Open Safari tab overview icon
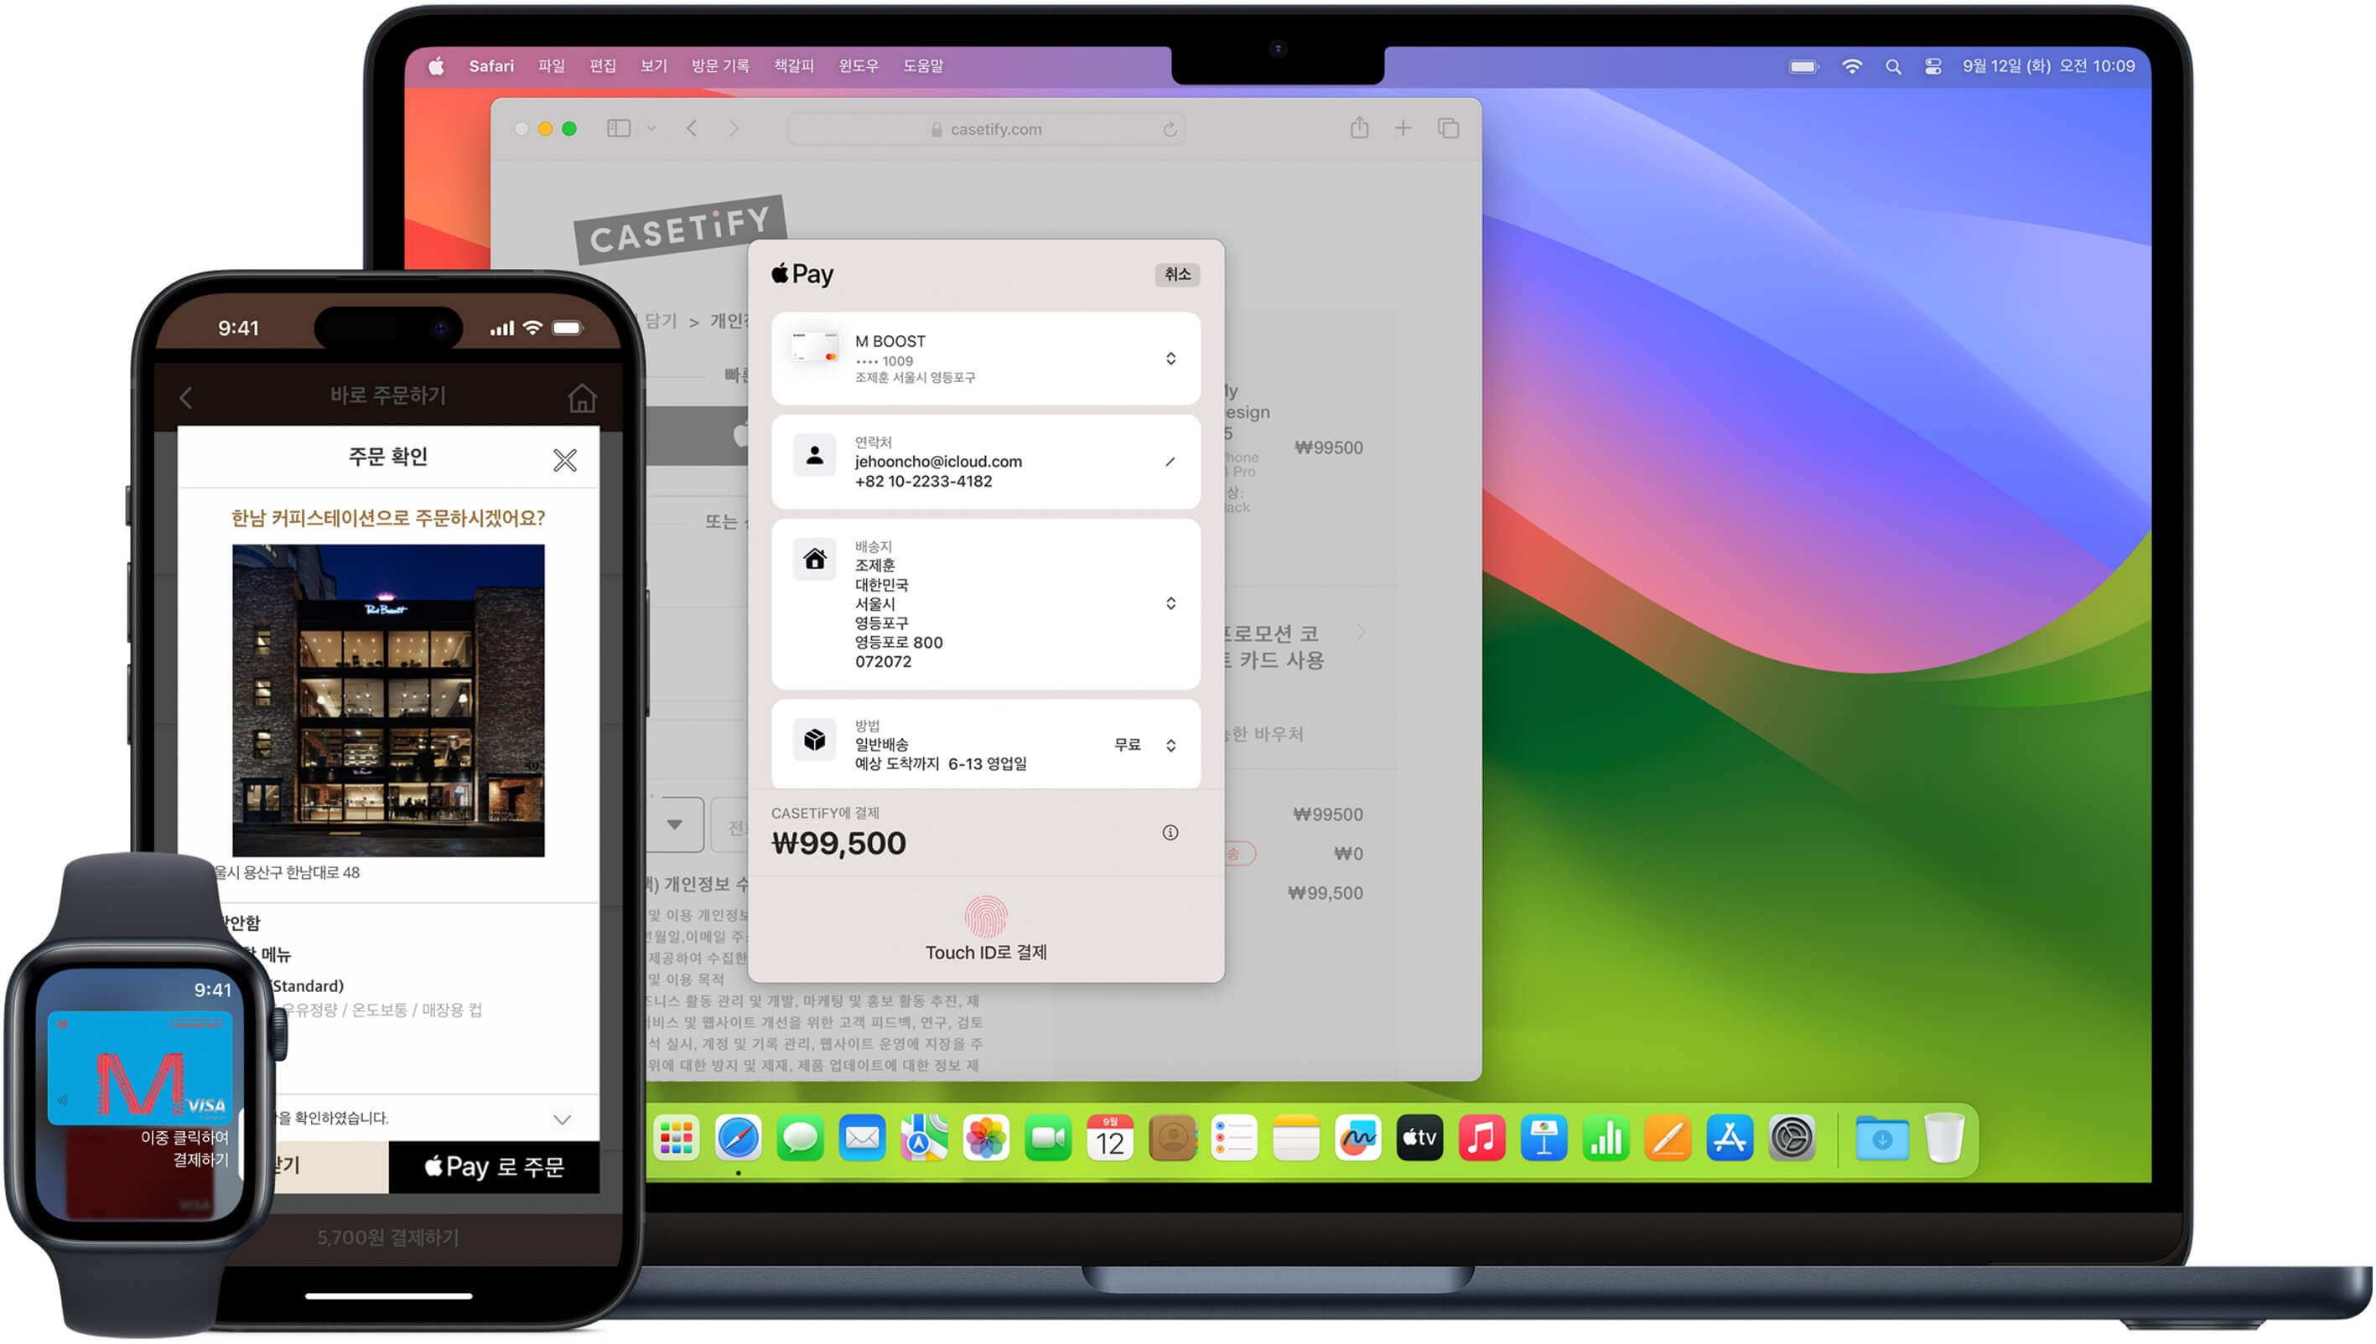The height and width of the screenshot is (1344, 2376). point(1448,128)
